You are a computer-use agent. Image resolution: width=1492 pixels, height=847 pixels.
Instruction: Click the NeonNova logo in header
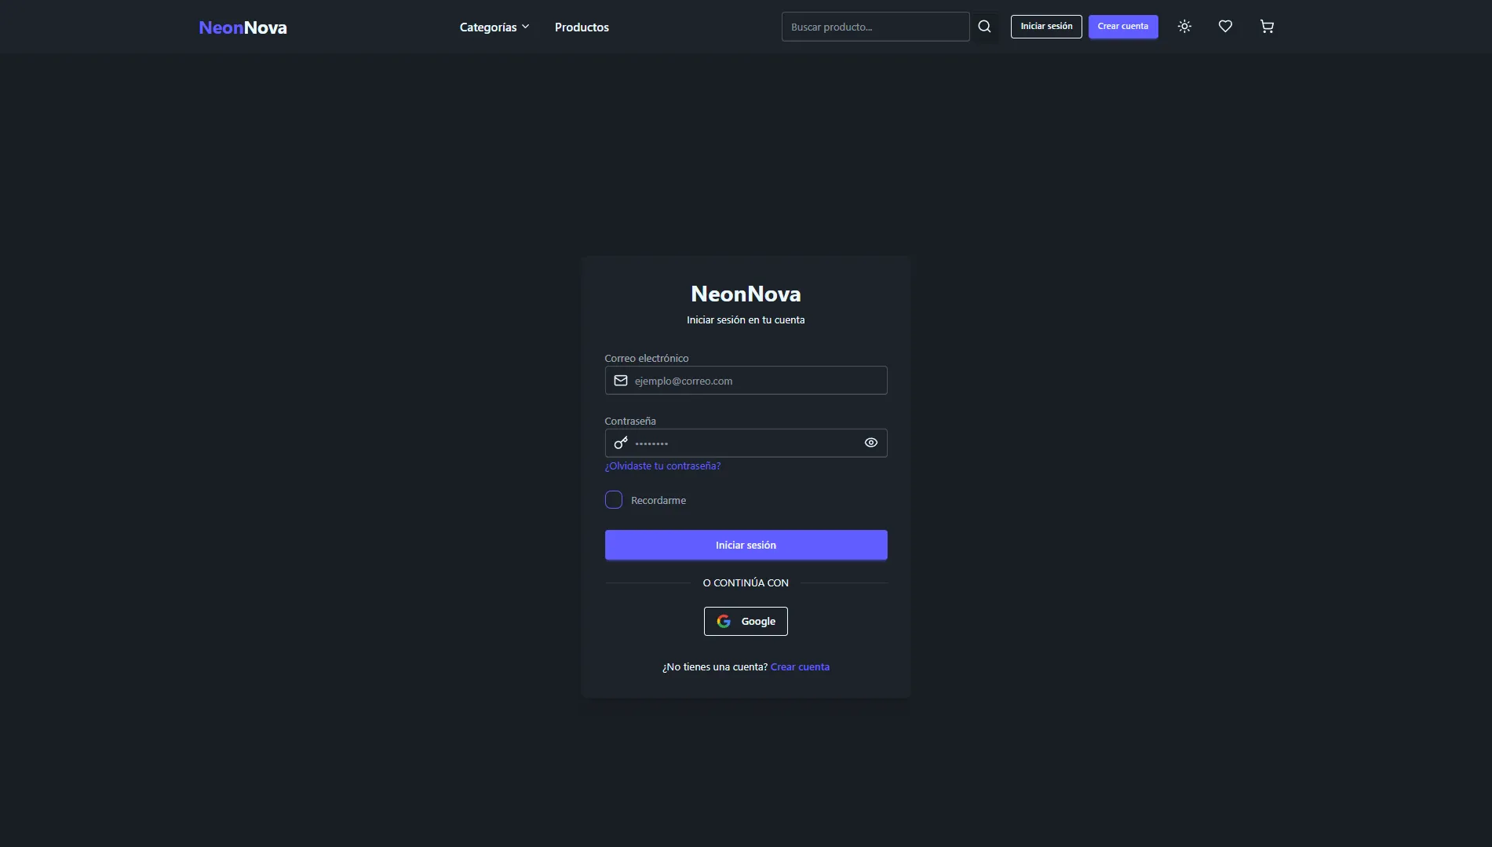(x=243, y=27)
